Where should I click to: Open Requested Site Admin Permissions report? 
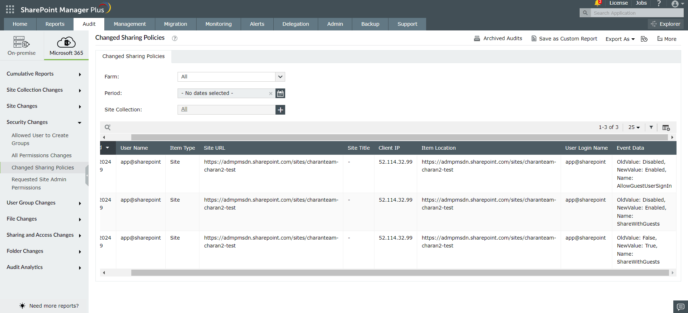click(39, 183)
